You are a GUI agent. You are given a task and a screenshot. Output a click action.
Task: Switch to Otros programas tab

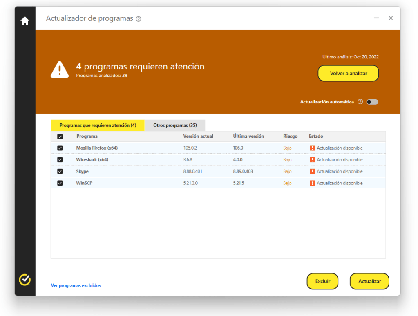pyautogui.click(x=175, y=126)
